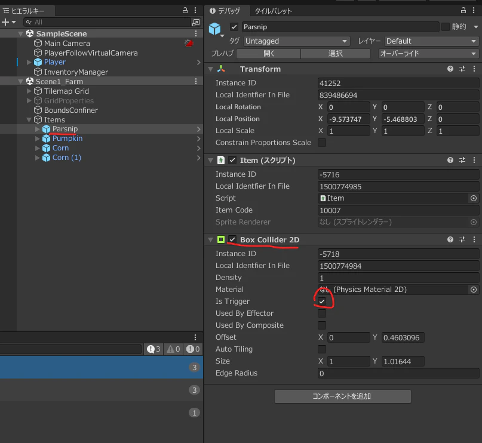The width and height of the screenshot is (482, 443).
Task: Open Transform presets icon
Action: 462,69
